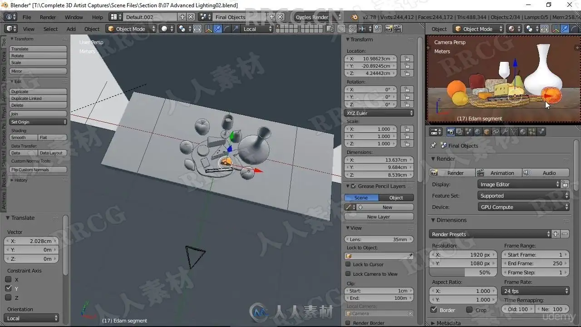This screenshot has height=327, width=581.
Task: Open the XYZ Euler rotation mode dropdown
Action: [379, 113]
